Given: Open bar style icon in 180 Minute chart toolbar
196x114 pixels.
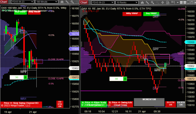Looking at the screenshot, I should (62, 2).
